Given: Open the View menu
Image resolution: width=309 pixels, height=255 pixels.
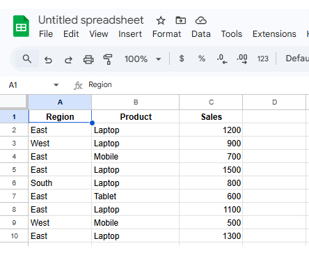Looking at the screenshot, I should (99, 34).
